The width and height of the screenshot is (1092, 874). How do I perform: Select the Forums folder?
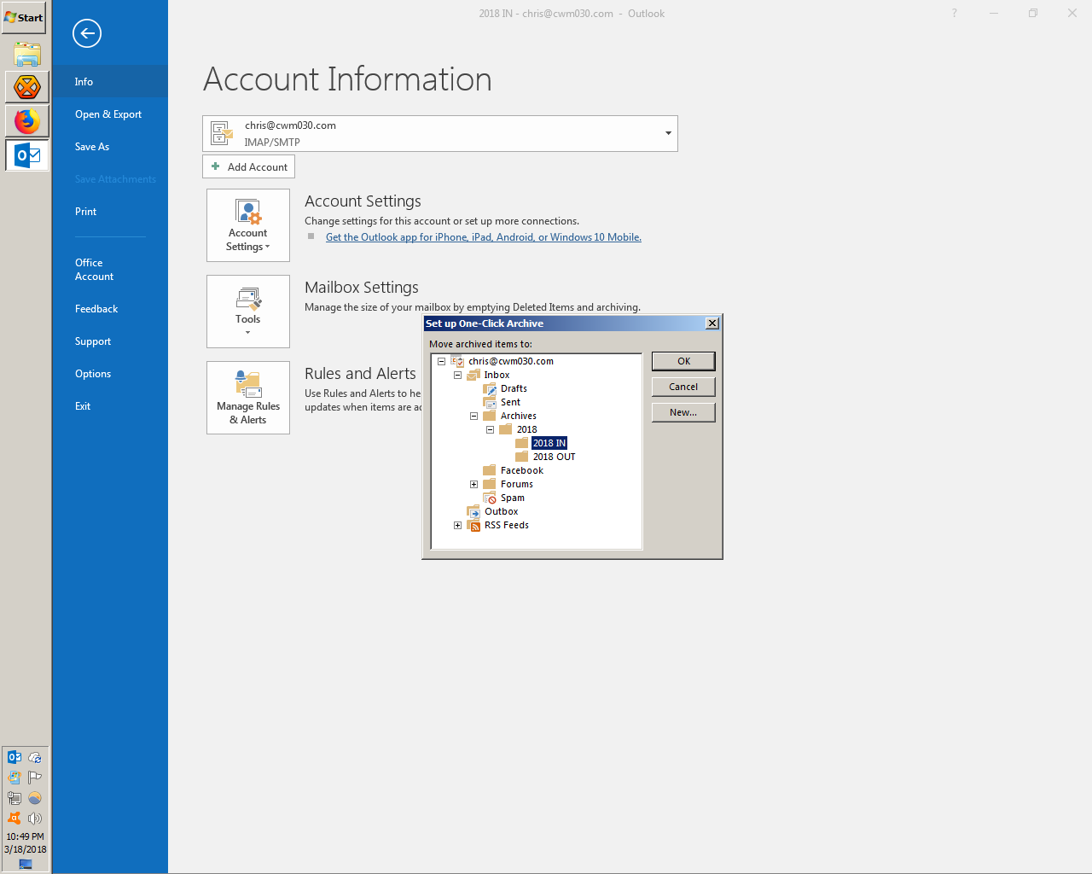[x=516, y=484]
